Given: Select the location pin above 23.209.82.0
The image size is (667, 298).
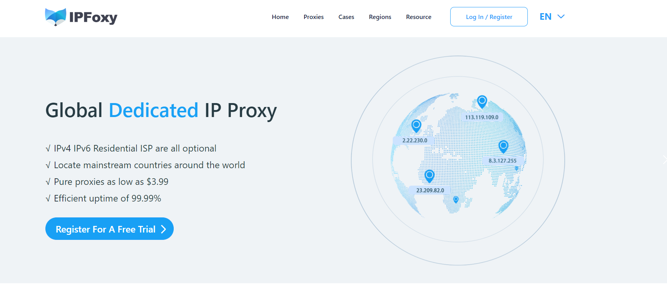Looking at the screenshot, I should pyautogui.click(x=429, y=176).
